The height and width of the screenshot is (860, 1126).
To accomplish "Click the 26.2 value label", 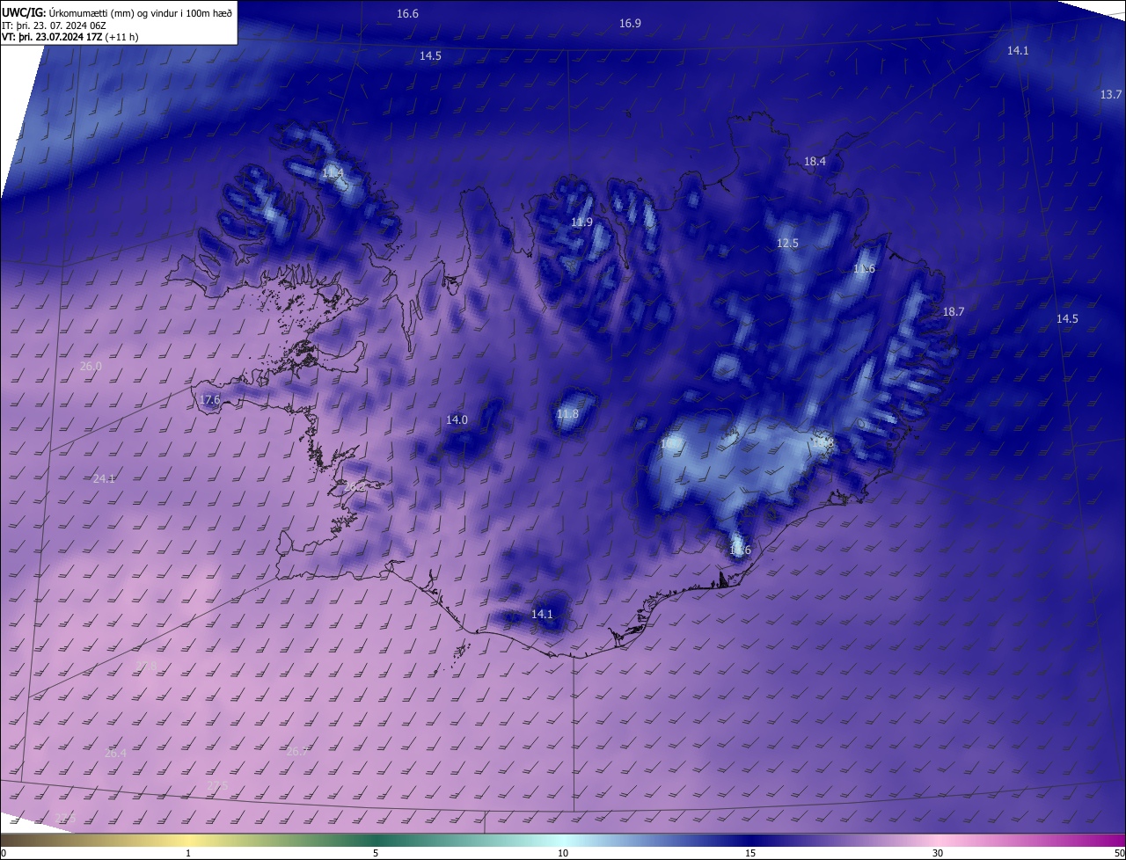I will click(355, 487).
